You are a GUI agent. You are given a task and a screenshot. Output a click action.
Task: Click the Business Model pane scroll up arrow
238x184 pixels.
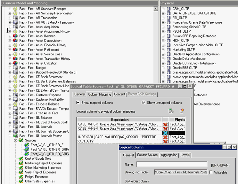point(156,9)
